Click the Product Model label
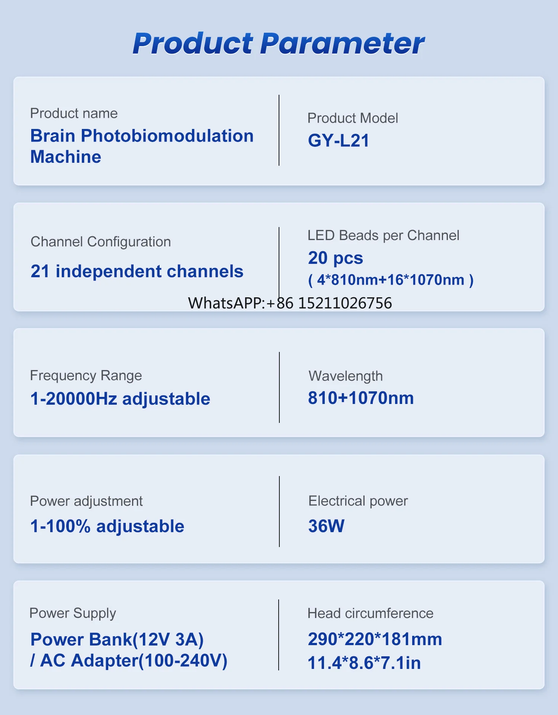558x715 pixels. point(353,118)
